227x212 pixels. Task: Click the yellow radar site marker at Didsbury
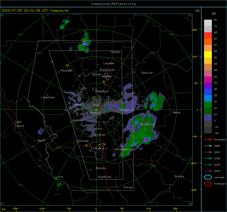click(96, 110)
